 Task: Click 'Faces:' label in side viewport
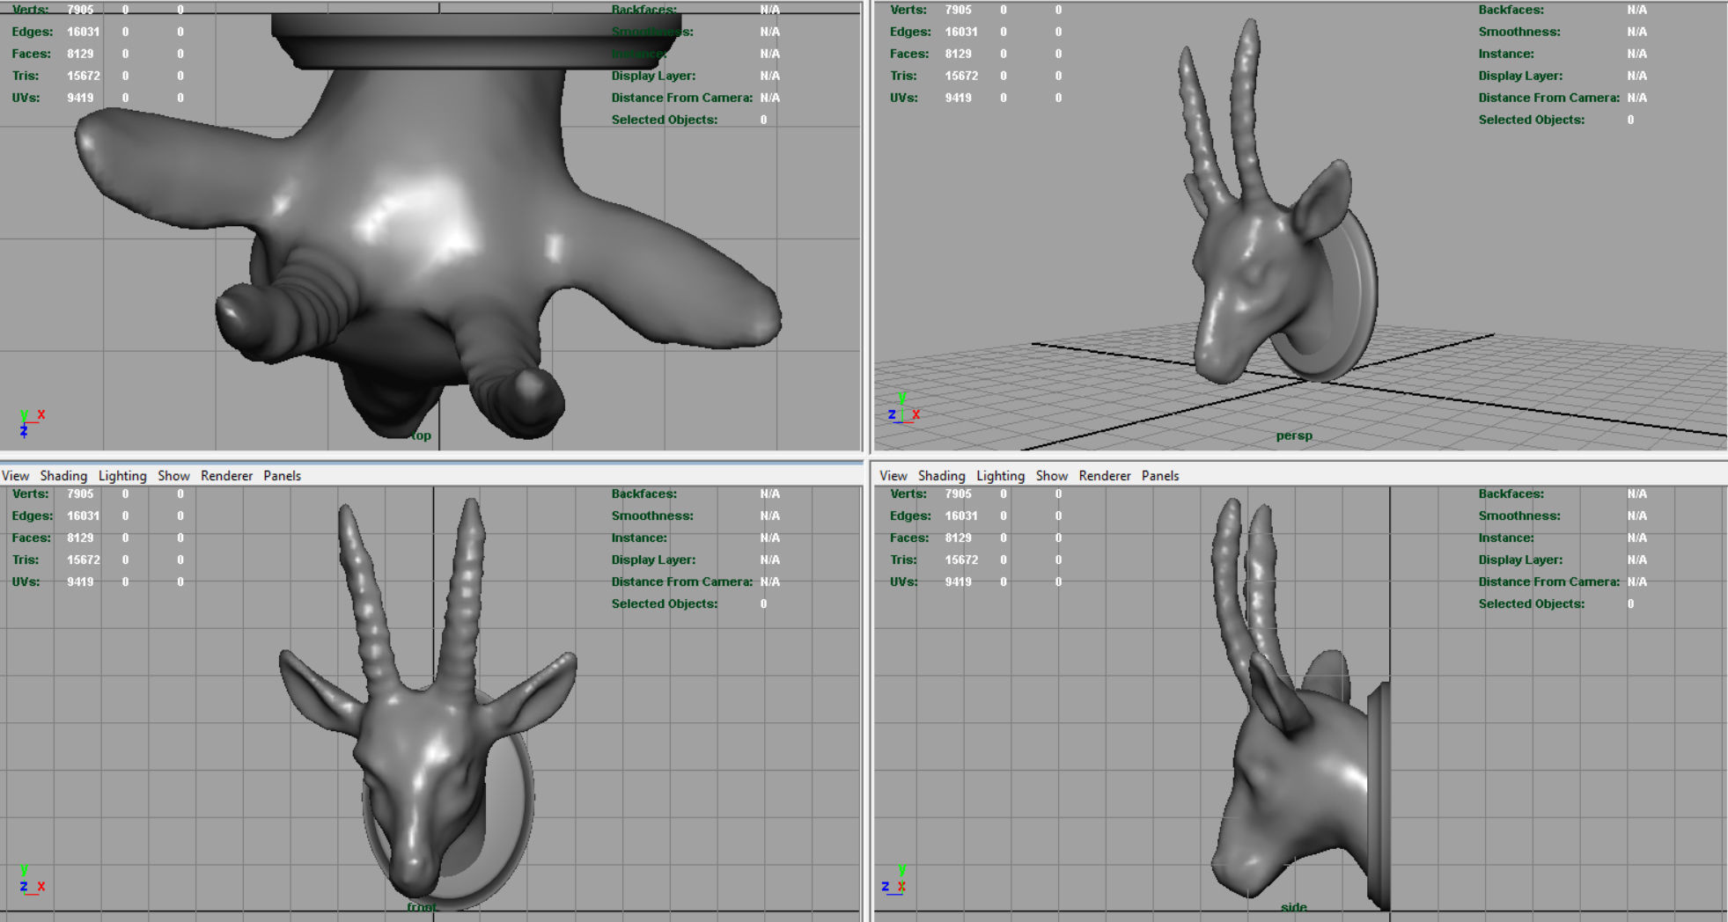point(909,538)
